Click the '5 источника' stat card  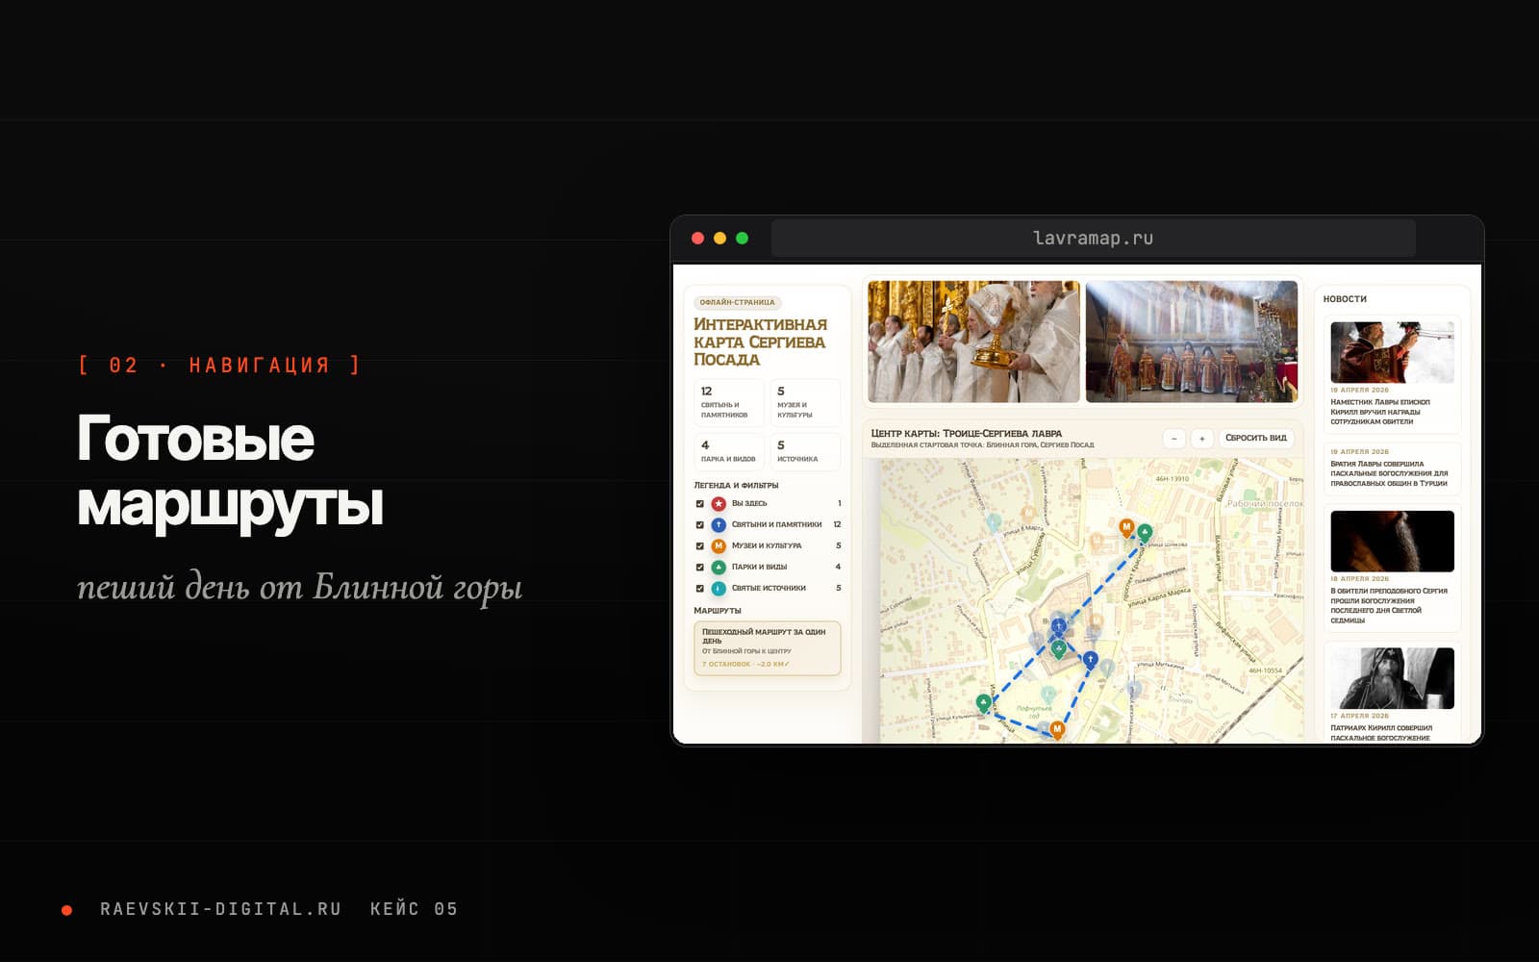(805, 451)
